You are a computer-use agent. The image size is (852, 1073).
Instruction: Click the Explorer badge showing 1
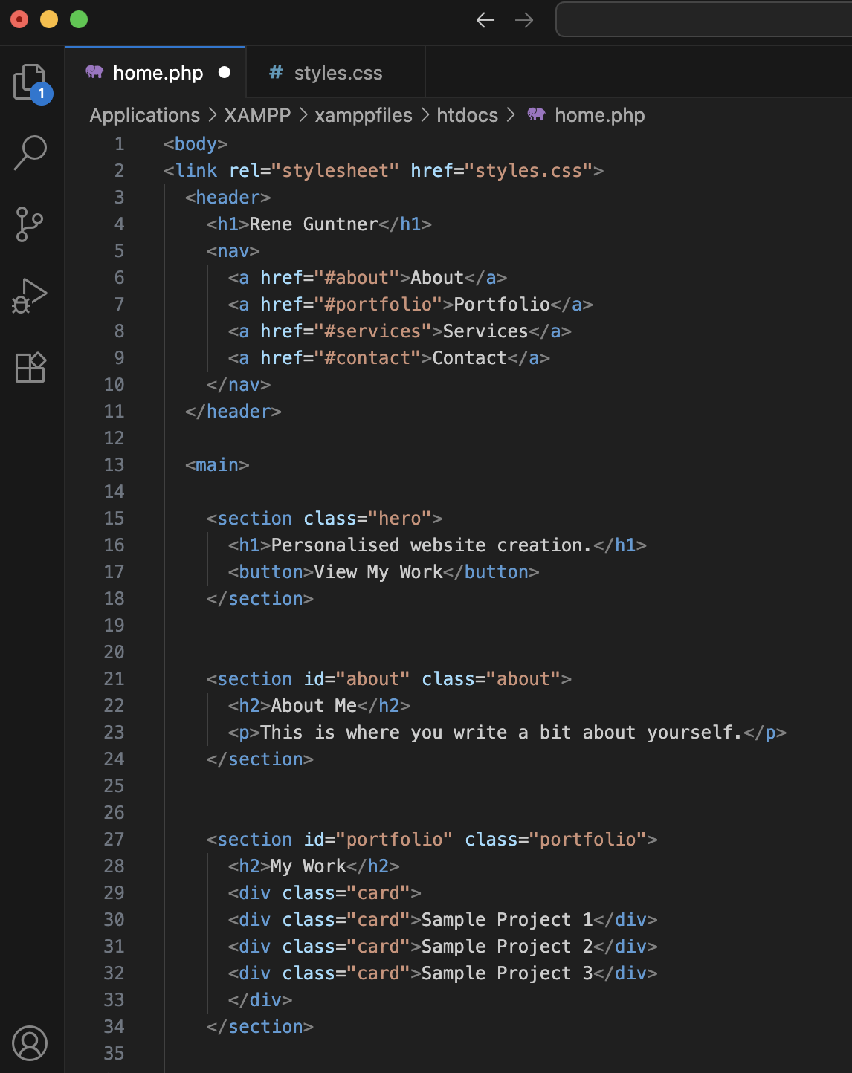coord(42,94)
